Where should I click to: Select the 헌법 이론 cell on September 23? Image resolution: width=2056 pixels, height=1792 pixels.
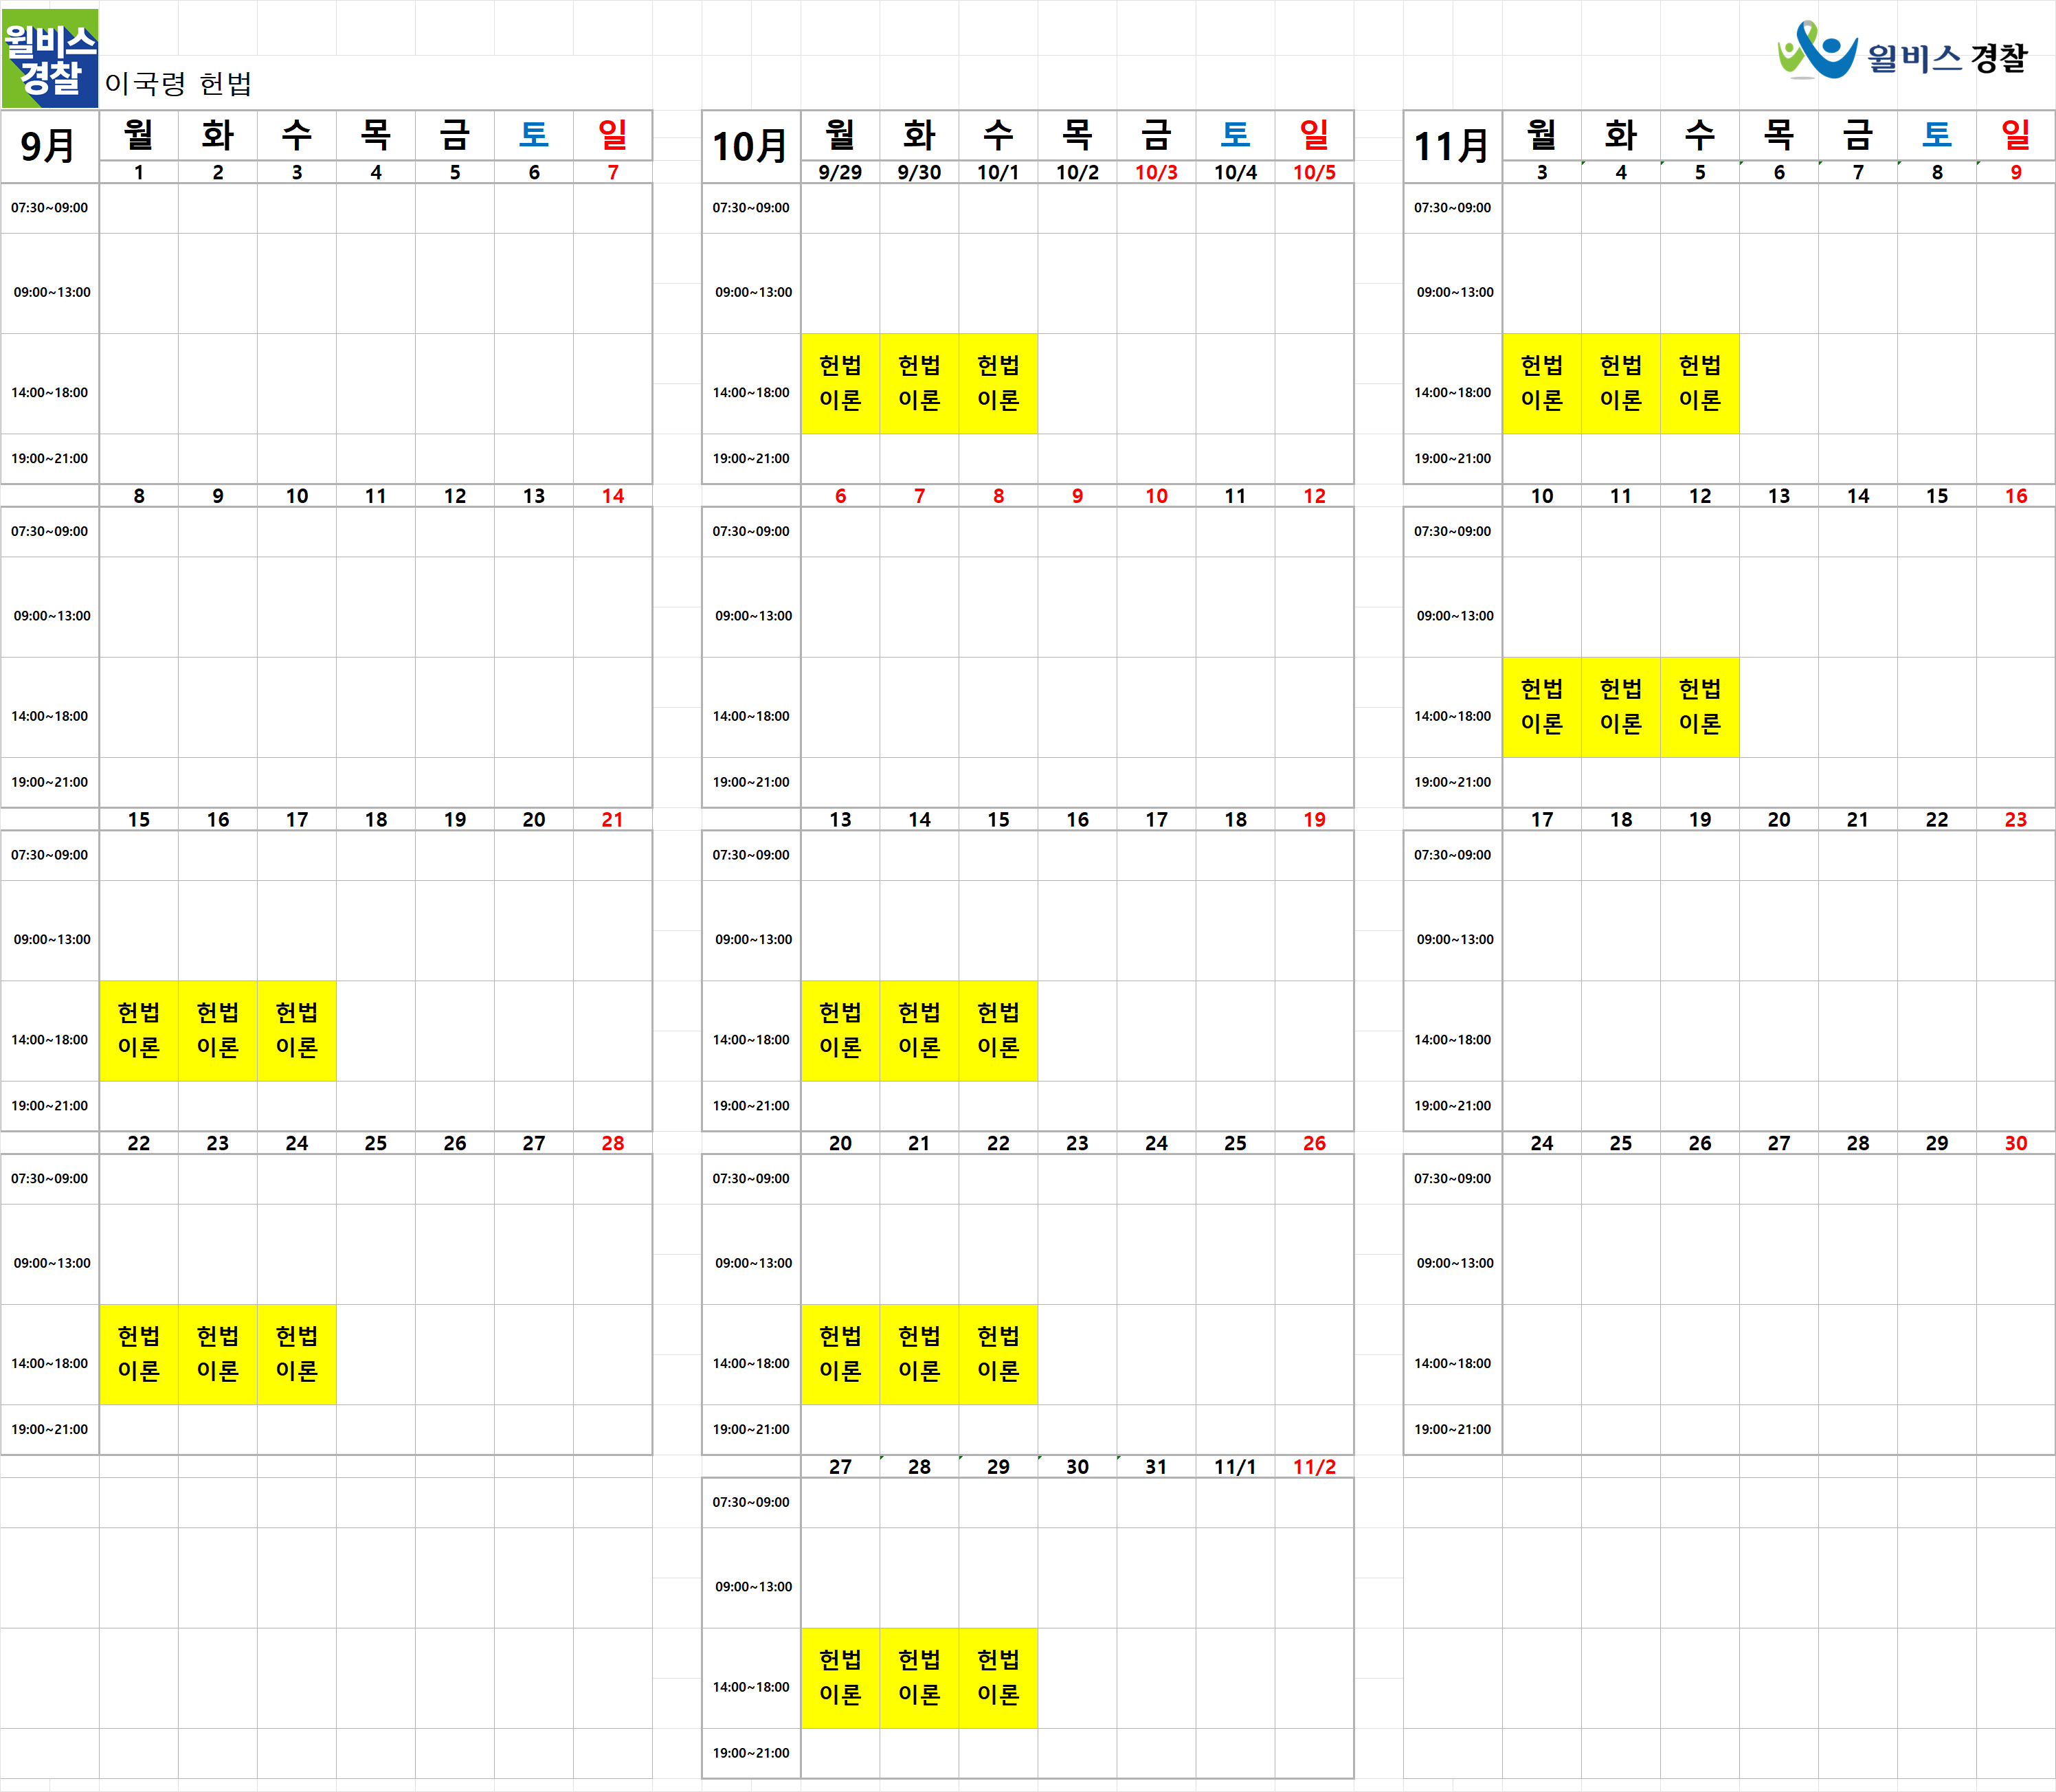[x=218, y=1354]
